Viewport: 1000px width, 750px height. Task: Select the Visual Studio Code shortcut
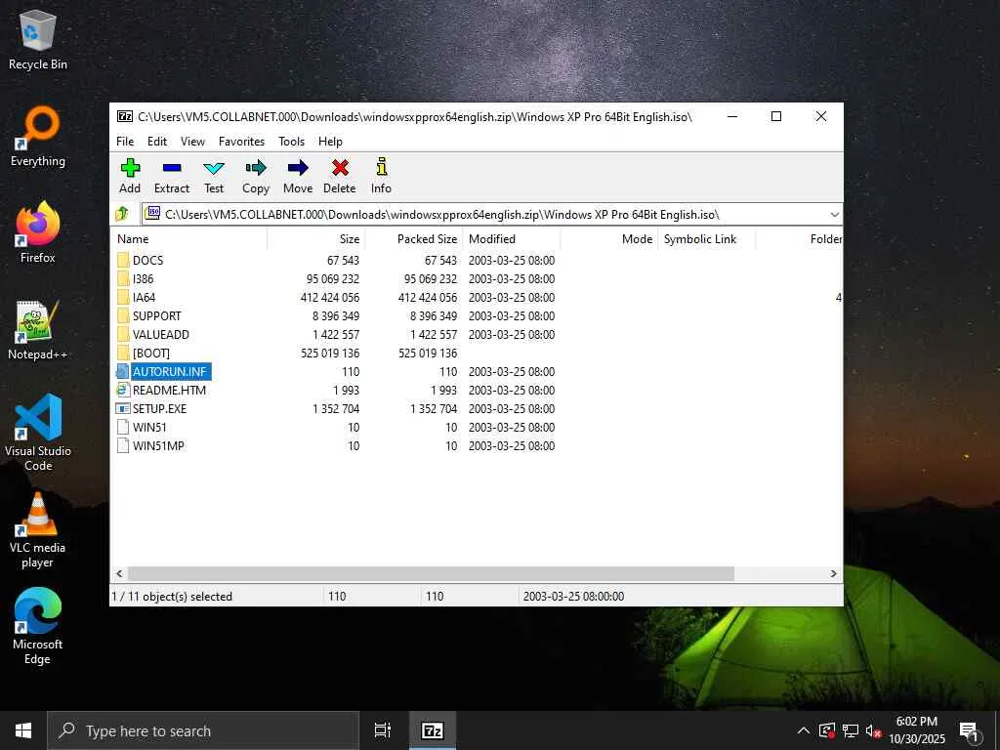click(38, 433)
